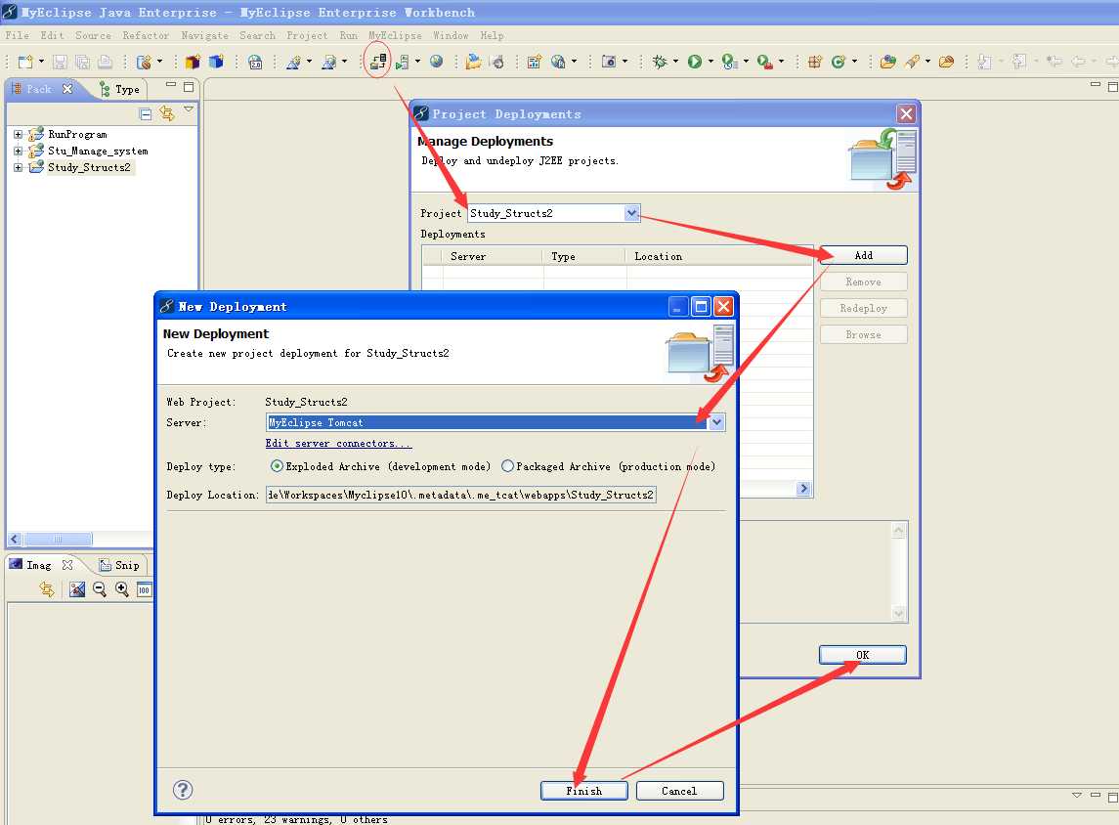The width and height of the screenshot is (1119, 825).
Task: Click the 100 percent actual size icon
Action: click(145, 589)
